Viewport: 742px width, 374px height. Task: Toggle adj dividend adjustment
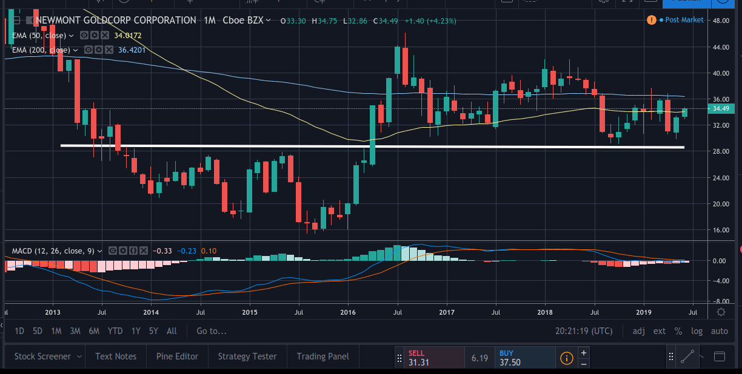(639, 331)
